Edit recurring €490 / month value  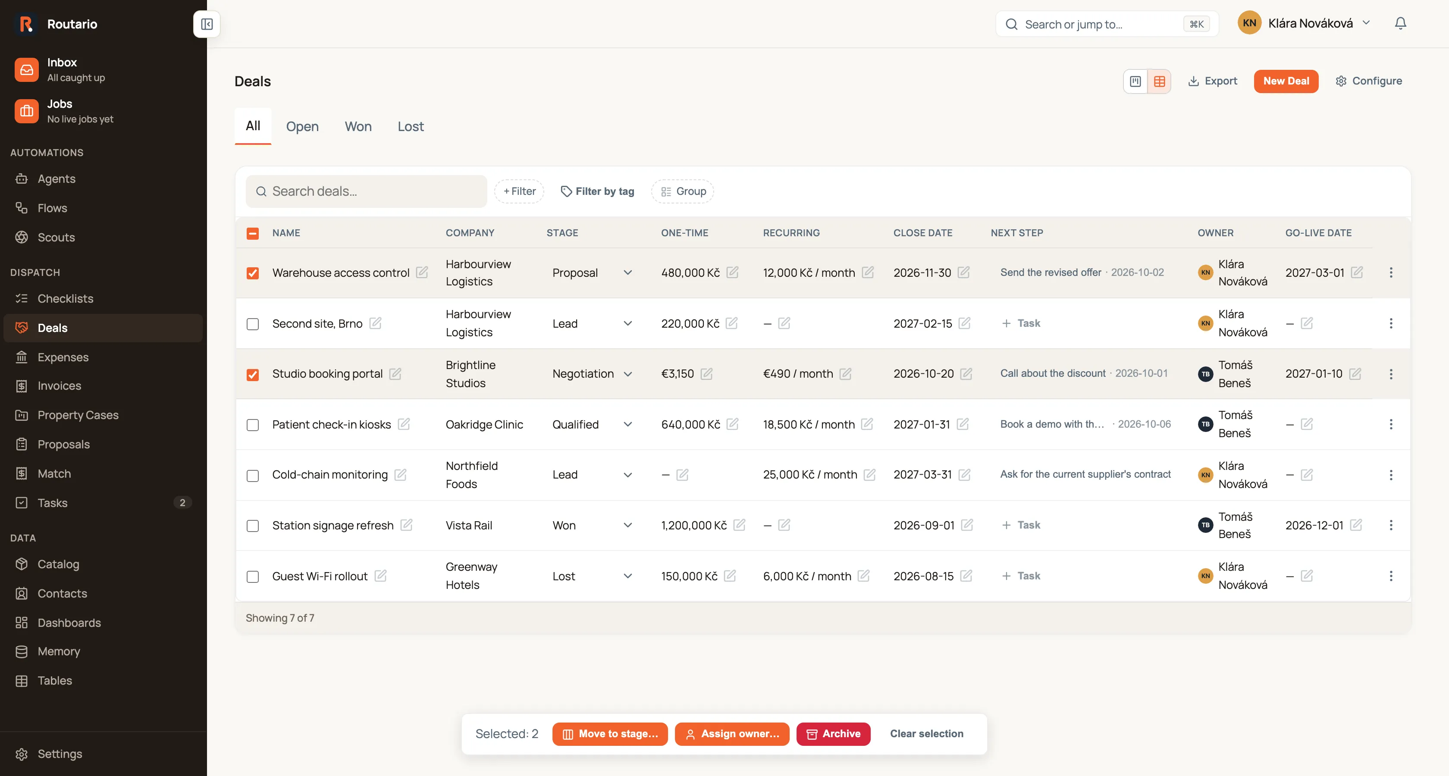pos(845,373)
